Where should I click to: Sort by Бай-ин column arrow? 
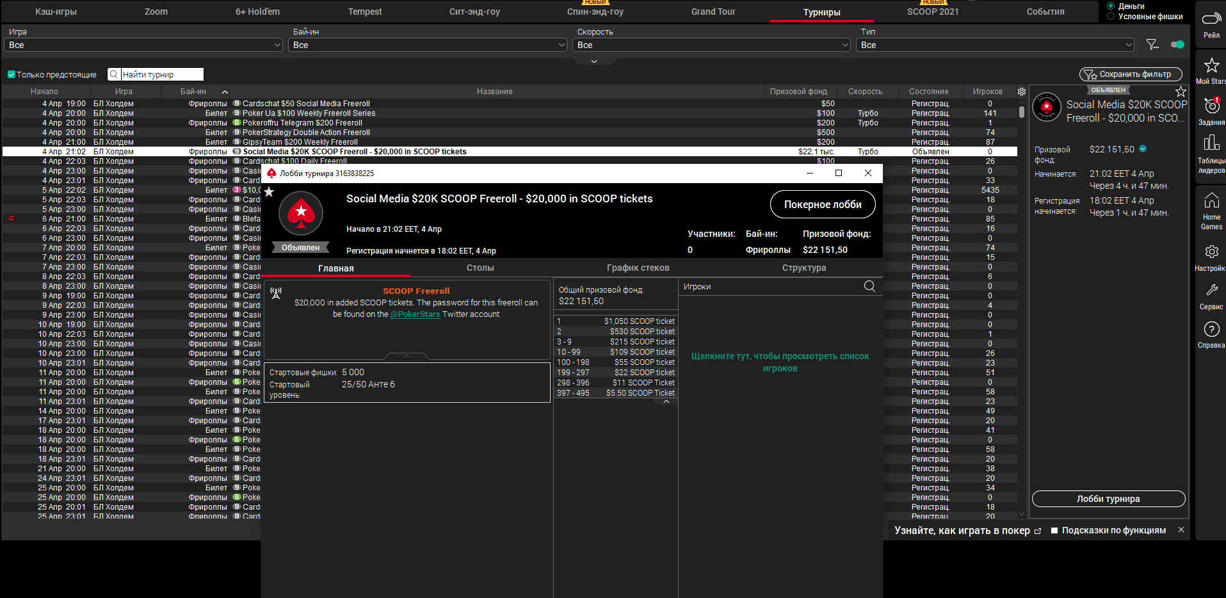[x=225, y=92]
